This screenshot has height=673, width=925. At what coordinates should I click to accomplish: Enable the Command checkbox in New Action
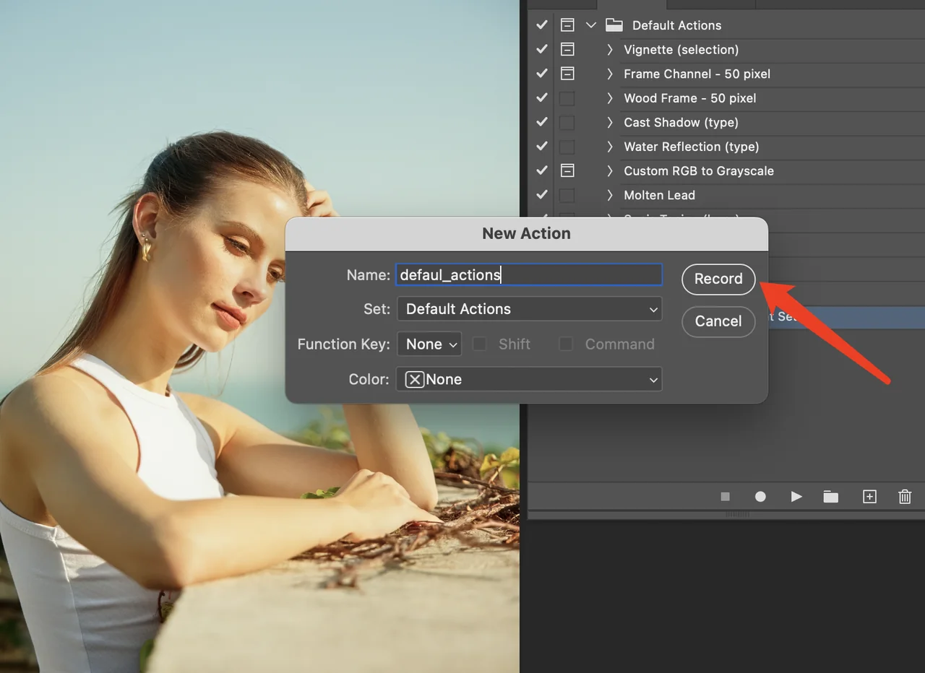566,344
